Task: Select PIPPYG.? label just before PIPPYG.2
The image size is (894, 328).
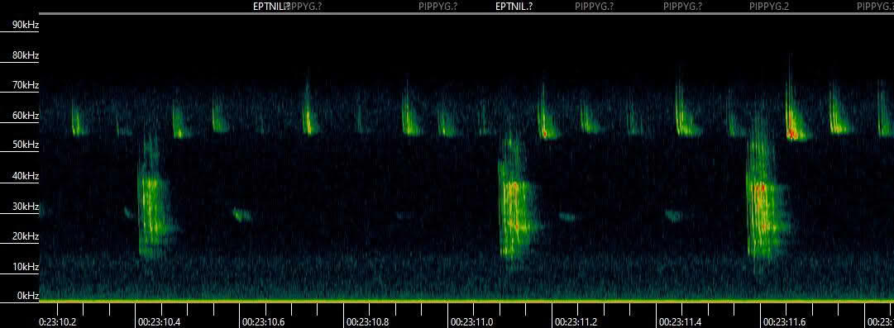Action: click(682, 7)
